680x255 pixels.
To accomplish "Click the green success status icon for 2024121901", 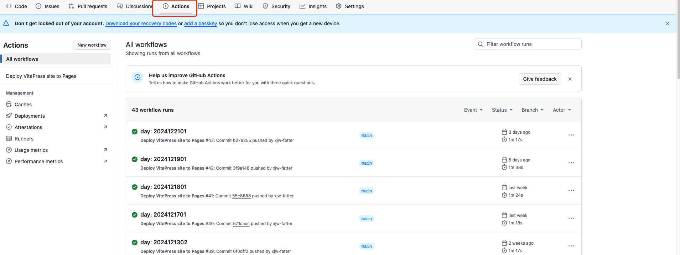I will coord(135,159).
